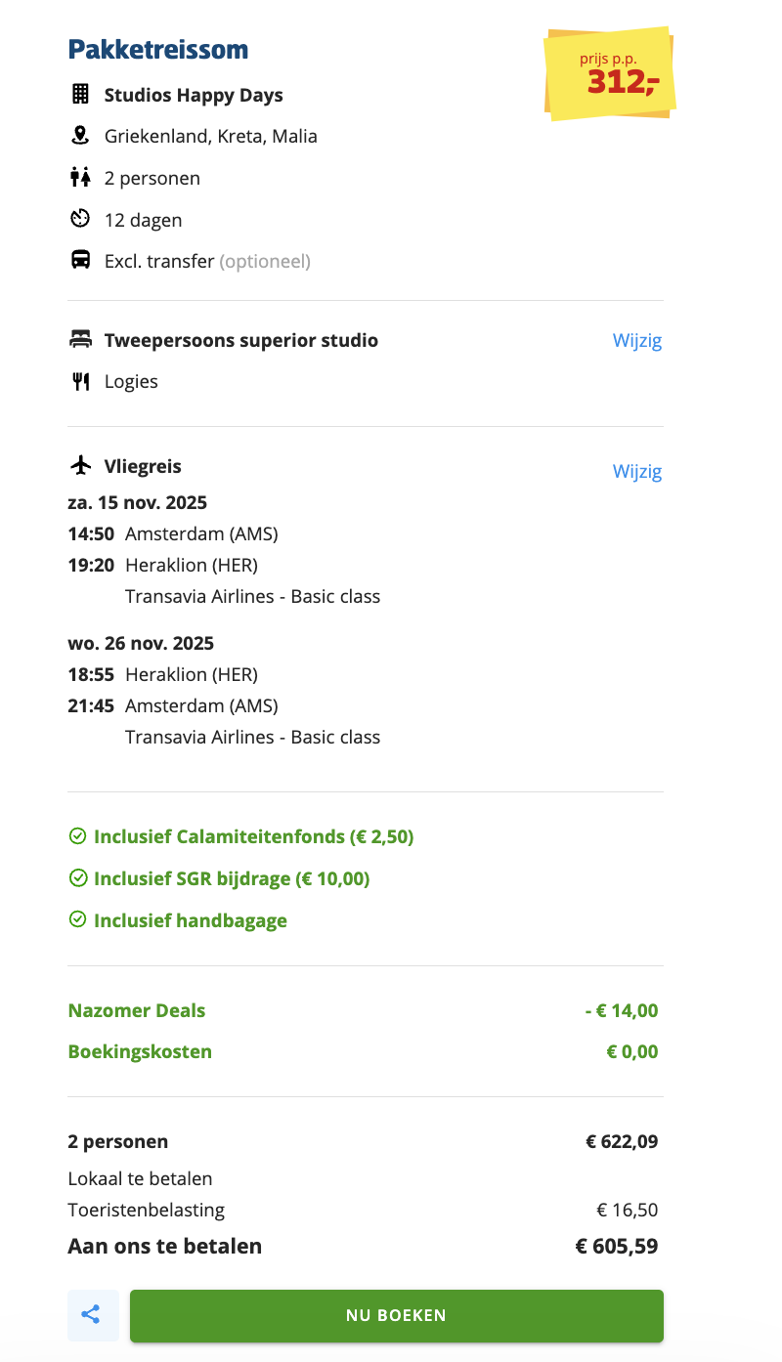Click the Aan ons te betalen total amount
782x1362 pixels.
point(616,1246)
